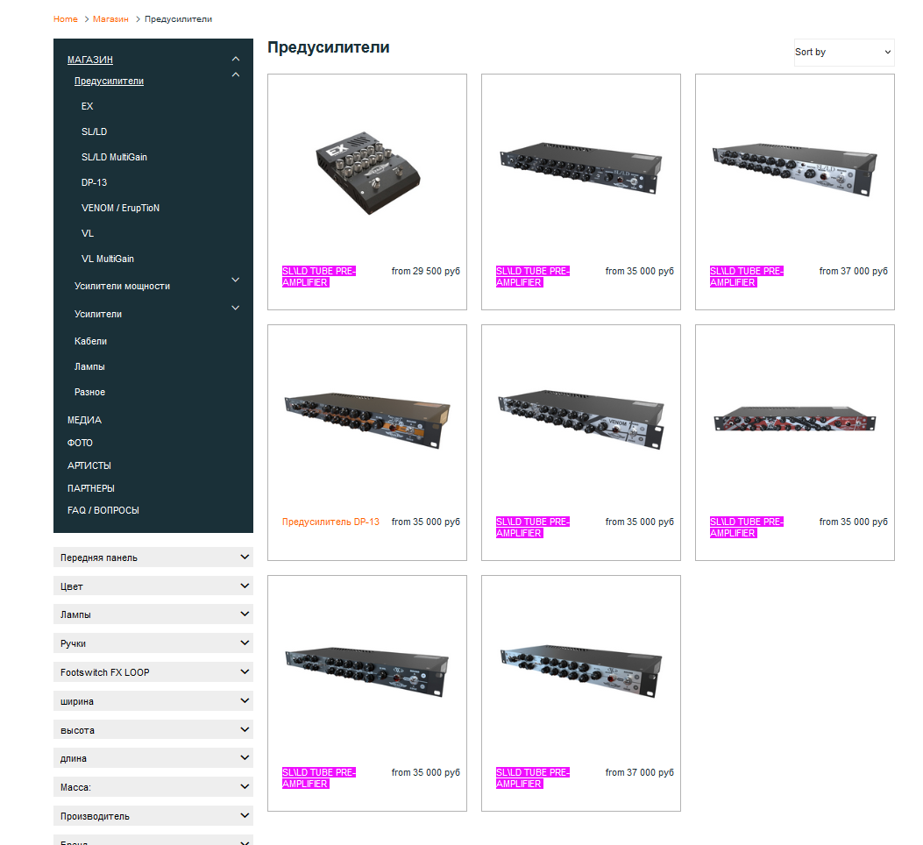Open the Кабели category
The image size is (923, 845).
pyautogui.click(x=90, y=341)
